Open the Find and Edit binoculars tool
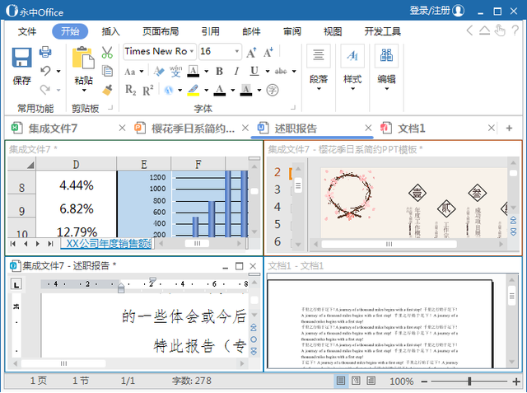This screenshot has width=527, height=393. [386, 56]
